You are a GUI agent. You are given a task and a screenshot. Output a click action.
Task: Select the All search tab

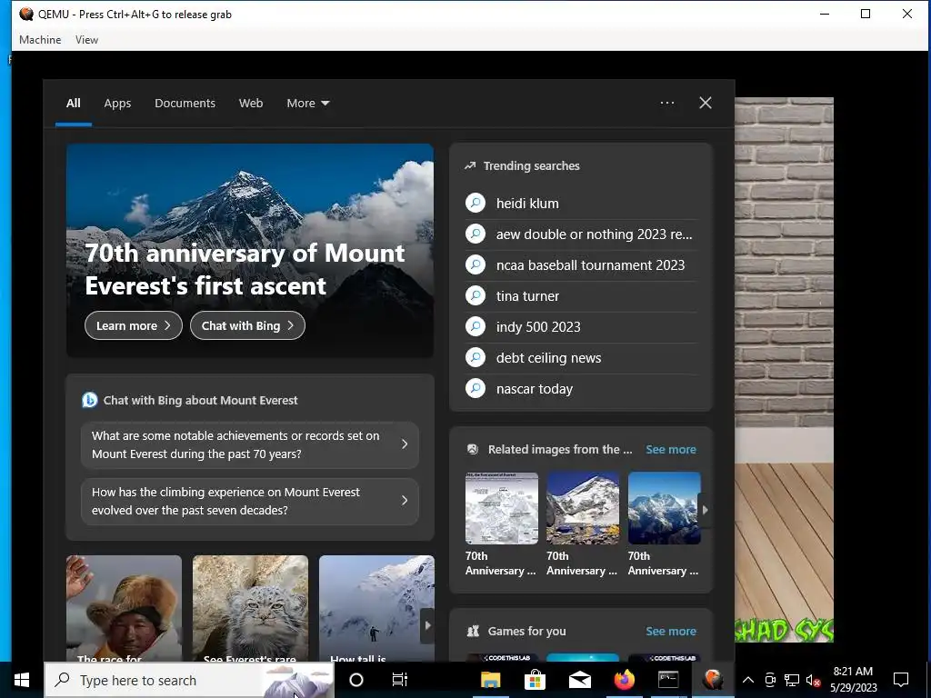coord(73,104)
